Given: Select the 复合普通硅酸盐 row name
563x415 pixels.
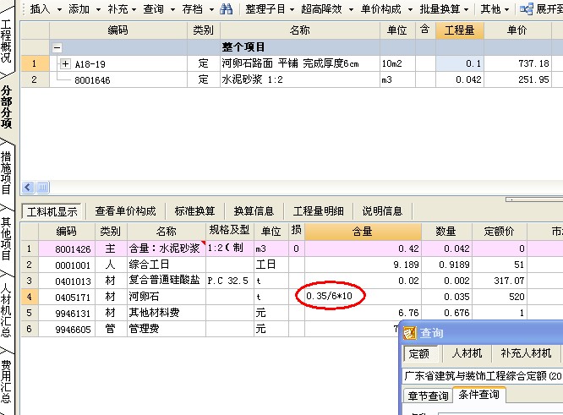Looking at the screenshot, I should [167, 281].
